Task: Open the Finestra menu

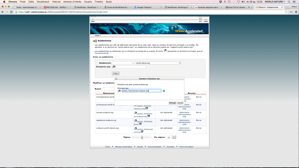Action: tap(99, 2)
